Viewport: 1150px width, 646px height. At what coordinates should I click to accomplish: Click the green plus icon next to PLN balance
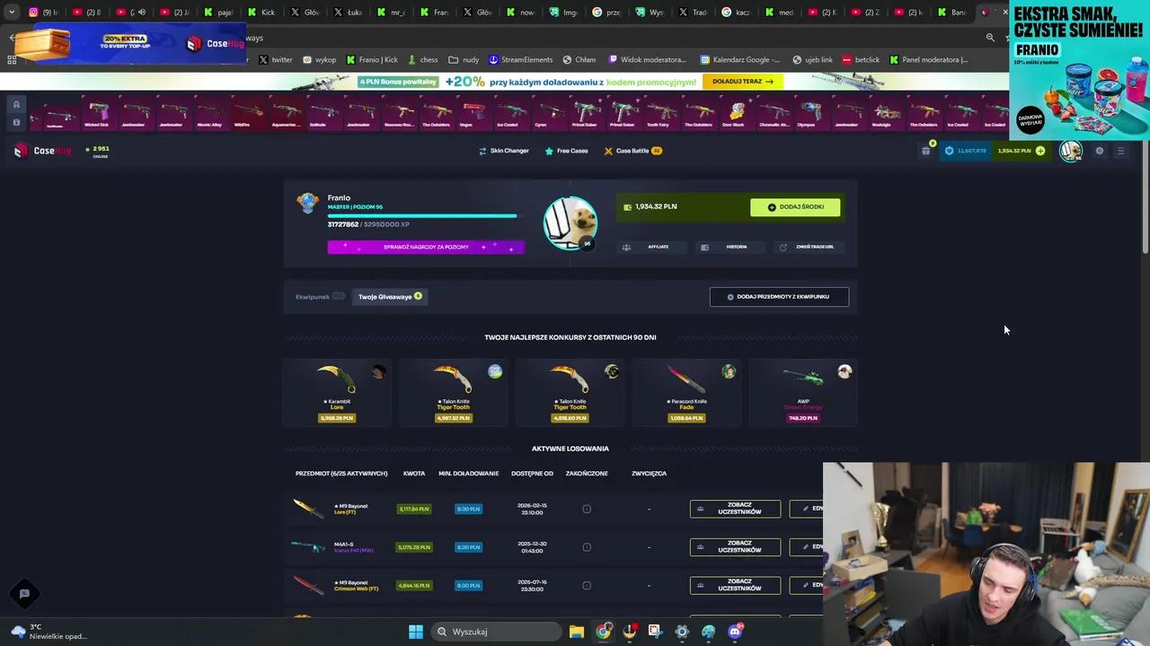1040,151
